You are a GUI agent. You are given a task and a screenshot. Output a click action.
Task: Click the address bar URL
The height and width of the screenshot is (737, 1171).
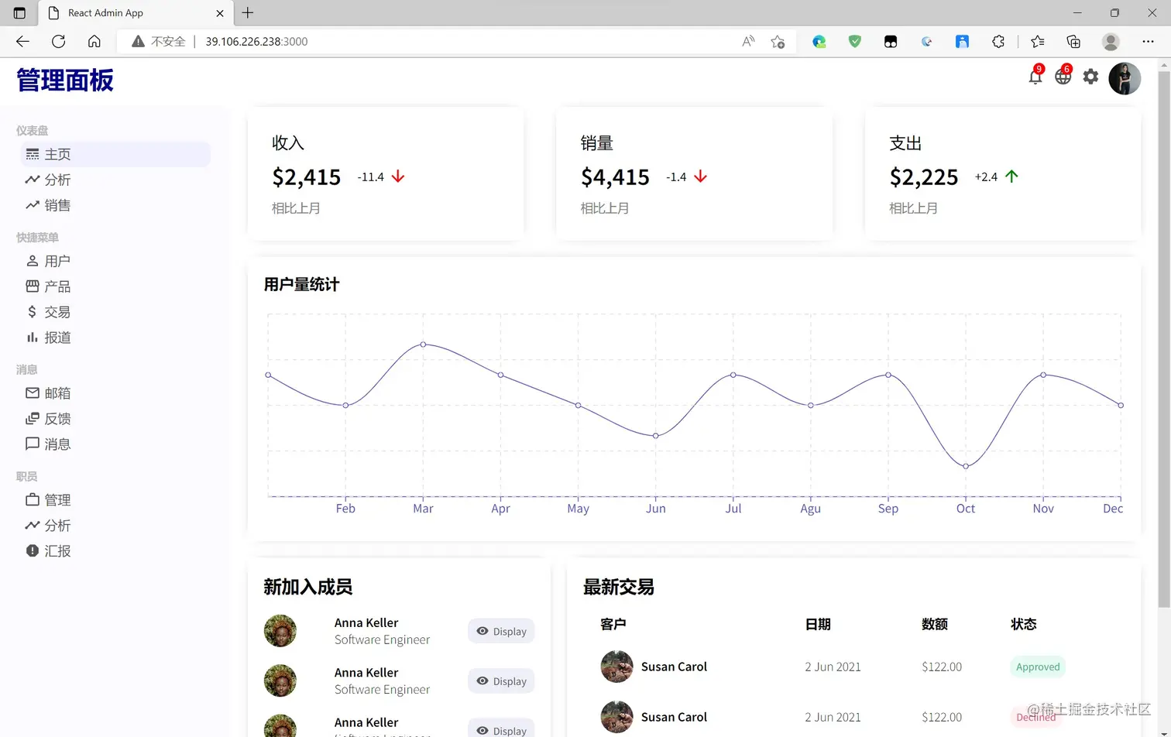coord(256,41)
